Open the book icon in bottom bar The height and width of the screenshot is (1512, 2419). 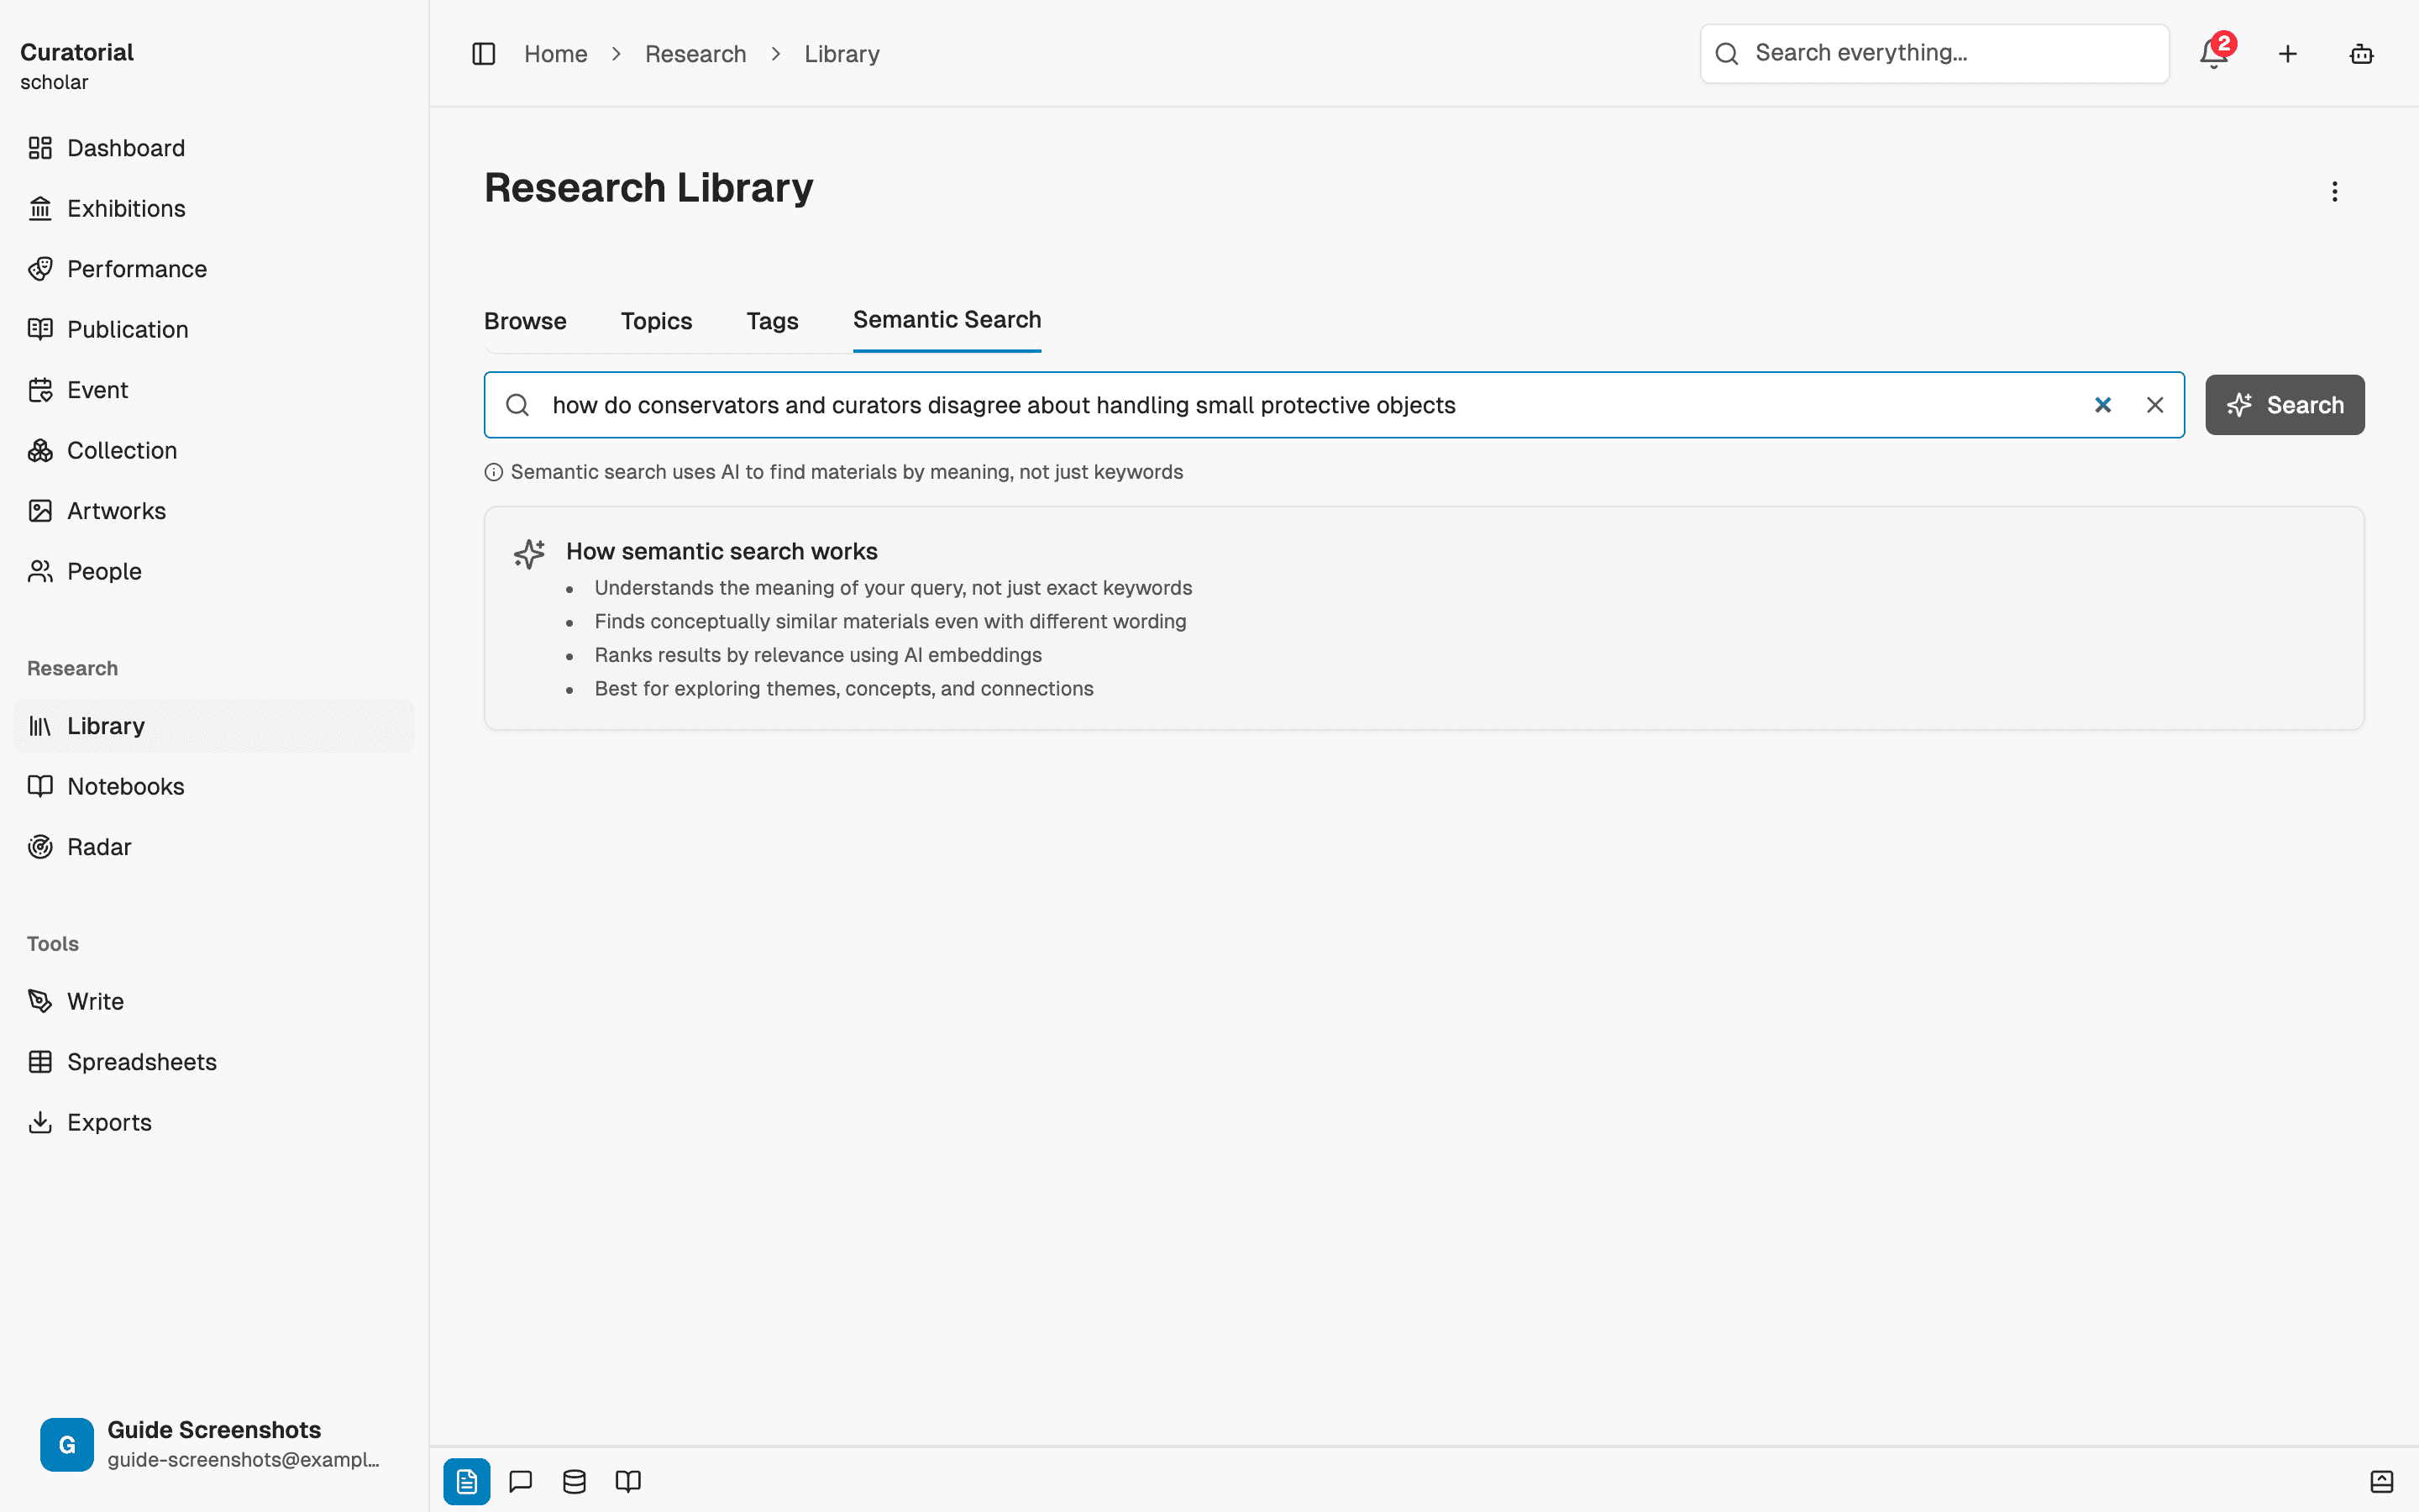[627, 1481]
